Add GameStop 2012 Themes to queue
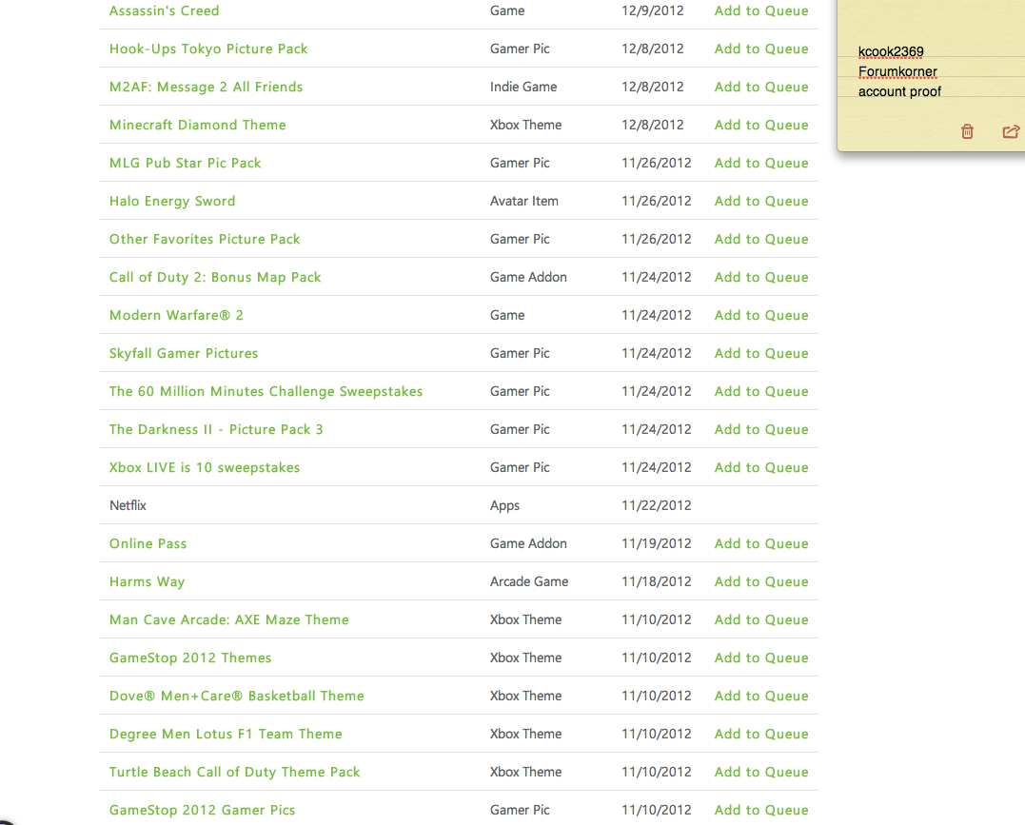Image resolution: width=1025 pixels, height=825 pixels. click(761, 658)
